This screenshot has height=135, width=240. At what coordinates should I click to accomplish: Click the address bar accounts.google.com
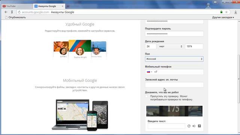point(35,12)
